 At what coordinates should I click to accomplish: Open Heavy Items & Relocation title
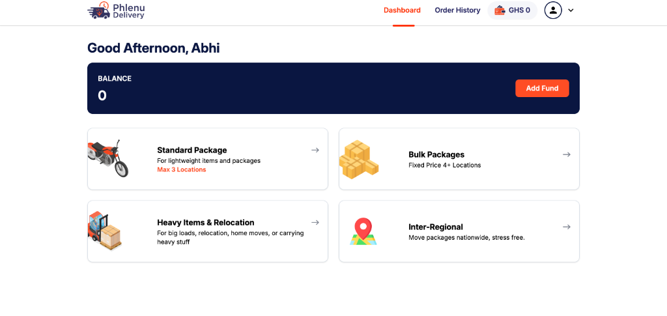(206, 222)
